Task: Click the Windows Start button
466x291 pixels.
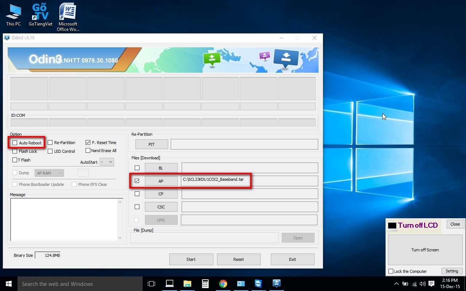Action: point(9,284)
